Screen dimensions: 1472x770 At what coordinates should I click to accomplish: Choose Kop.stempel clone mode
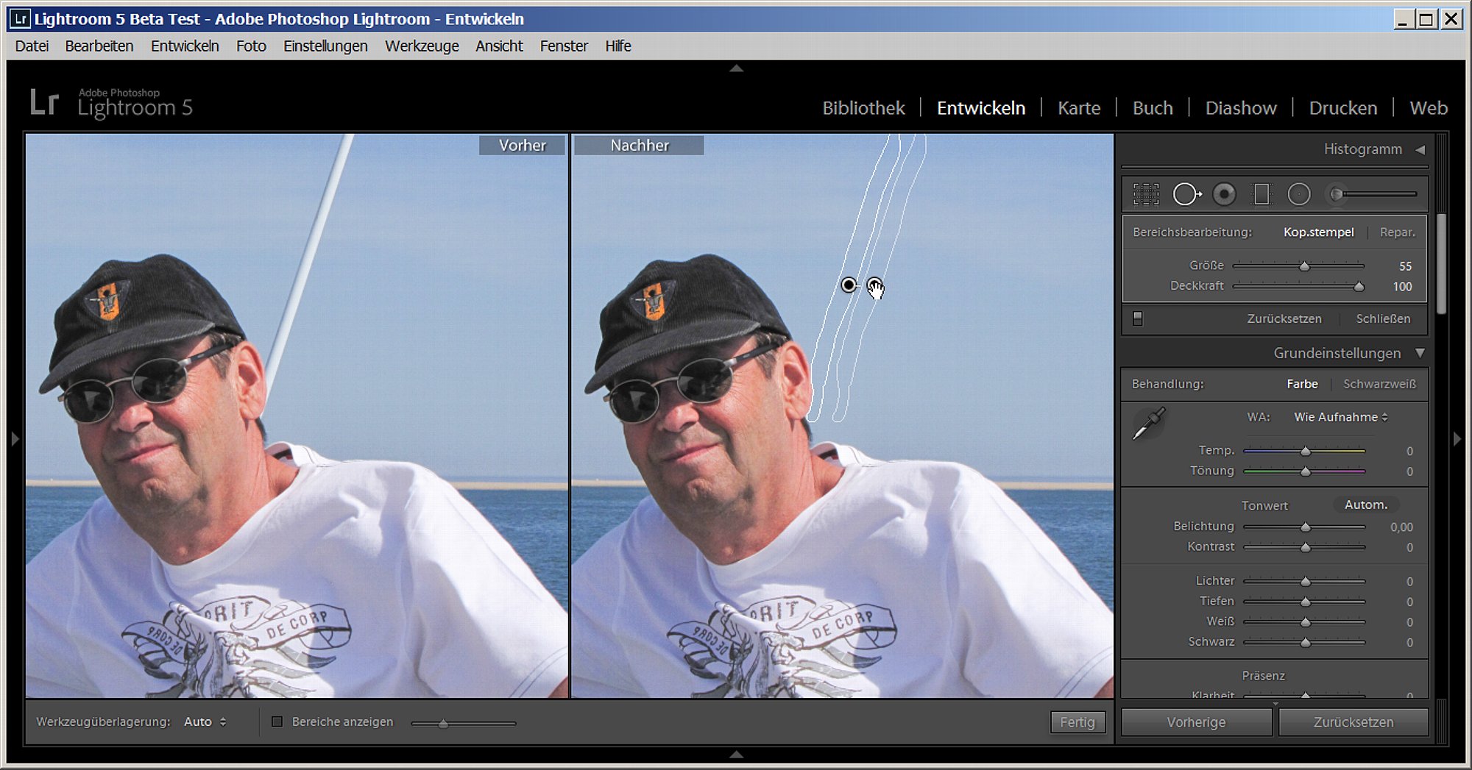coord(1318,232)
